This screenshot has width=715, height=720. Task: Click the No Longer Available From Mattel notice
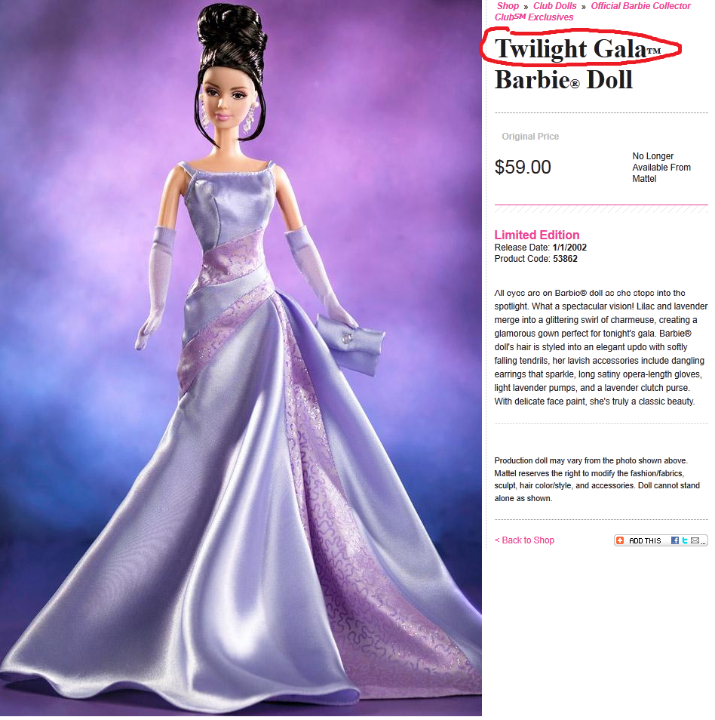[661, 167]
